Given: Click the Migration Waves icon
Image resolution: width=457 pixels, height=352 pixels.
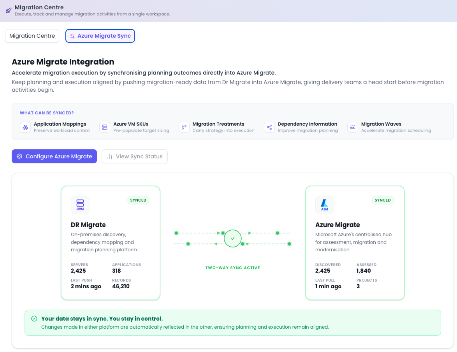Looking at the screenshot, I should [x=353, y=127].
